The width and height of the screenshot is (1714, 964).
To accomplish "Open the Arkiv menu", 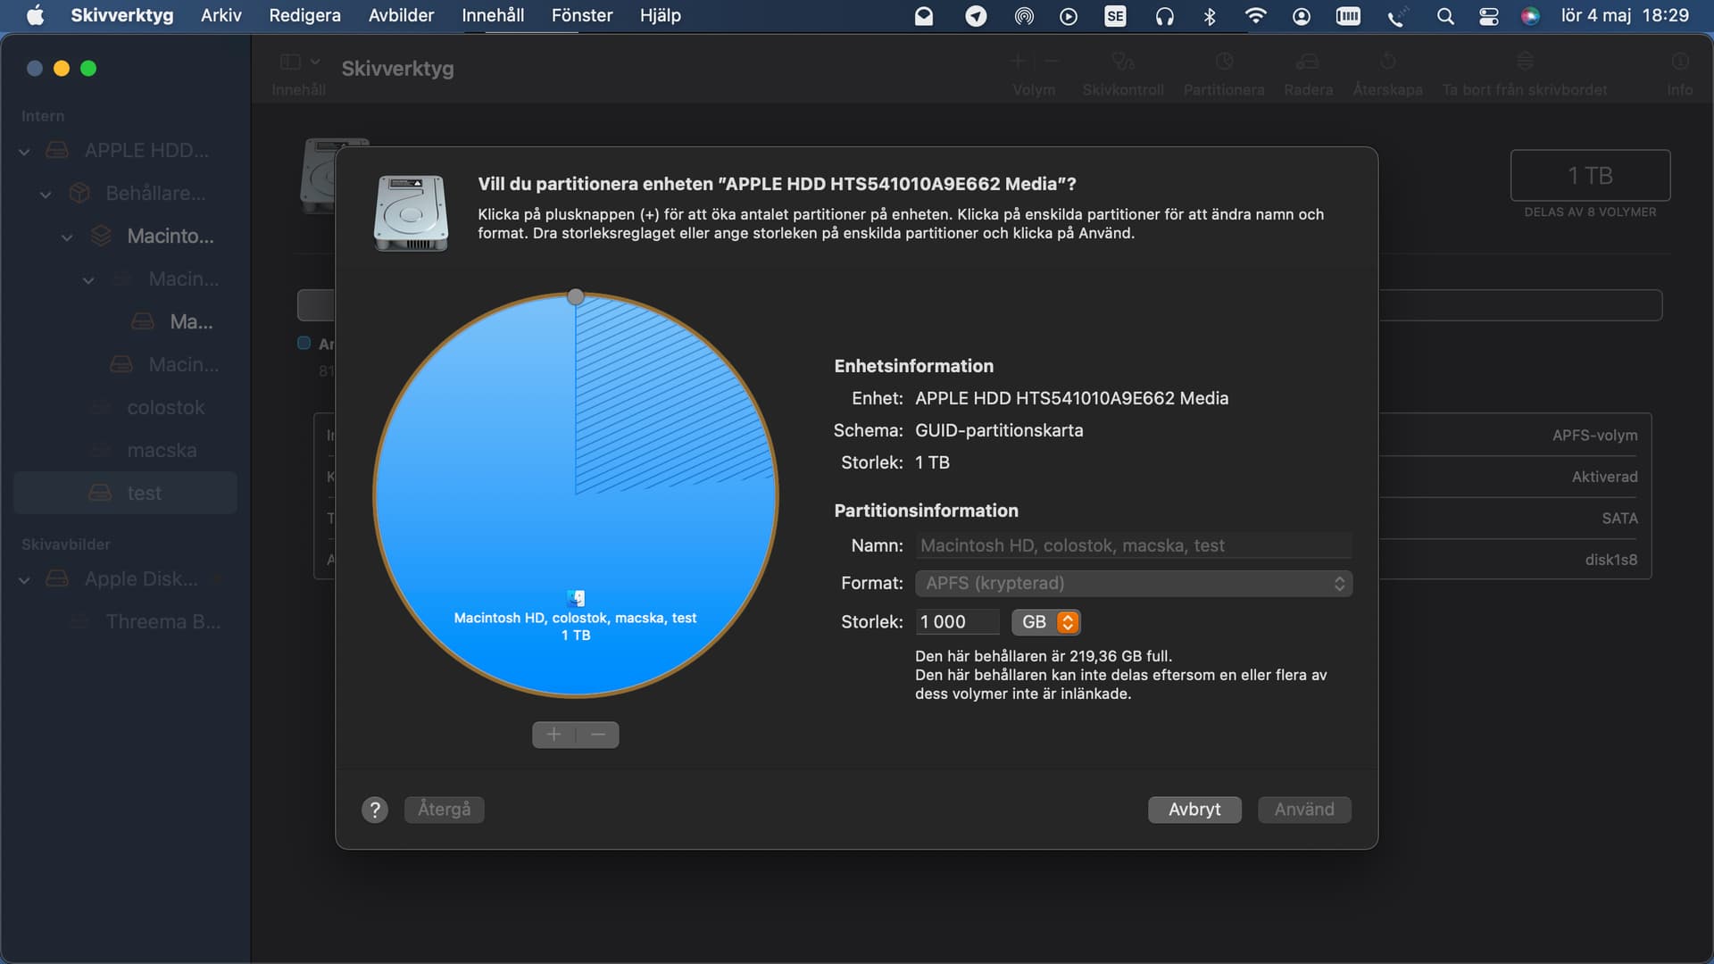I will pyautogui.click(x=220, y=15).
